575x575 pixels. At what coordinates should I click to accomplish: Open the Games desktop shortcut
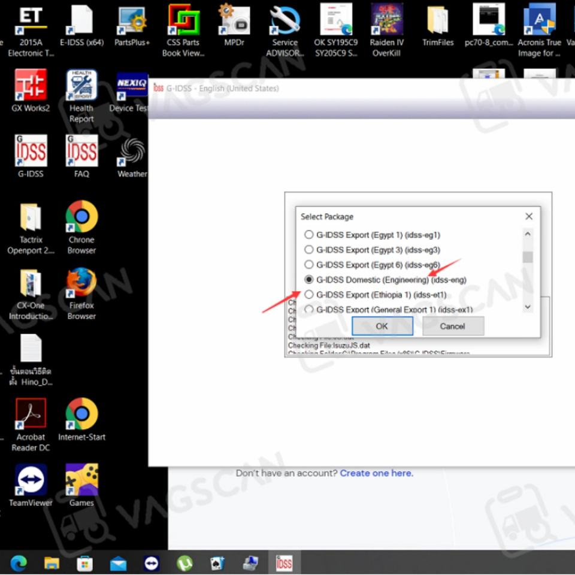(x=81, y=486)
